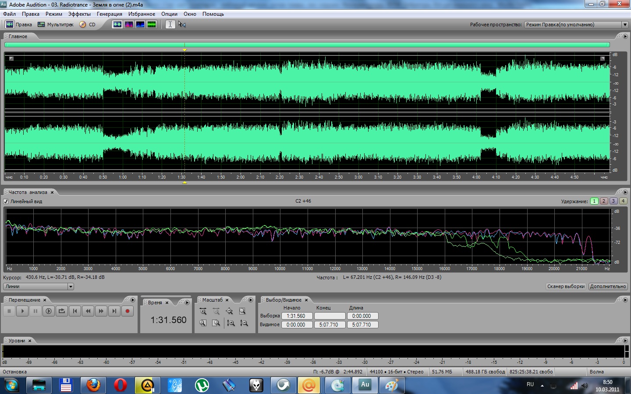Click the Видимое Конец field 5:07.710
This screenshot has height=394, width=631.
click(x=330, y=325)
